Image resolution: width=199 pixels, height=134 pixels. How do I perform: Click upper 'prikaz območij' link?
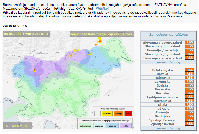pos(168,62)
